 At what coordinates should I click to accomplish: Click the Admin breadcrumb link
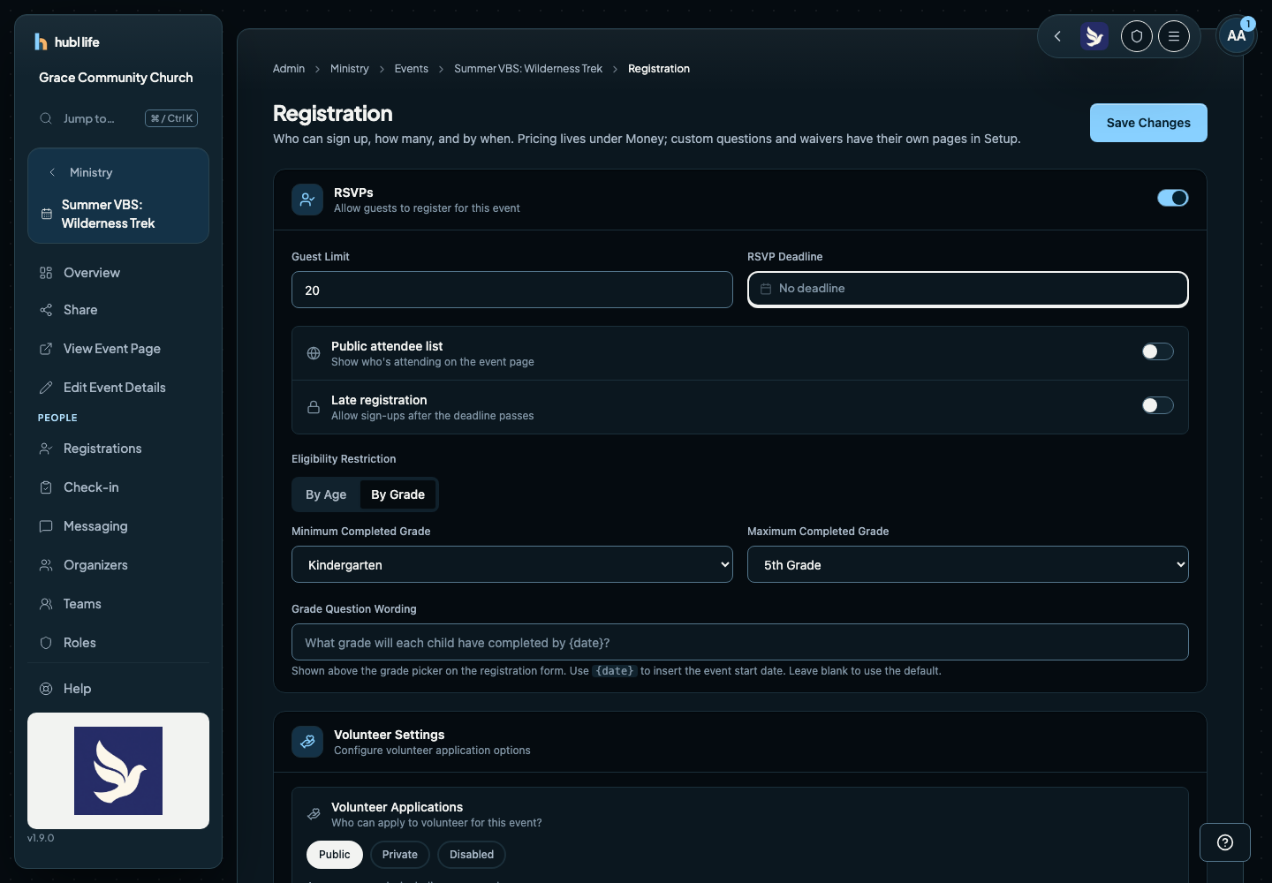[x=289, y=69]
